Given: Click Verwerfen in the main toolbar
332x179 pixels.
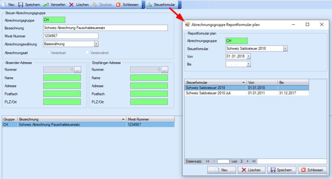Looking at the screenshot, I should pyautogui.click(x=55, y=4).
